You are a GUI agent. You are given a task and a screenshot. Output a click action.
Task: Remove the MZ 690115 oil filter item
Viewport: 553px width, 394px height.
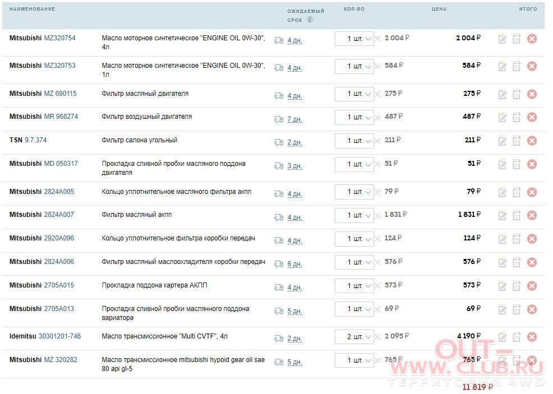(532, 95)
